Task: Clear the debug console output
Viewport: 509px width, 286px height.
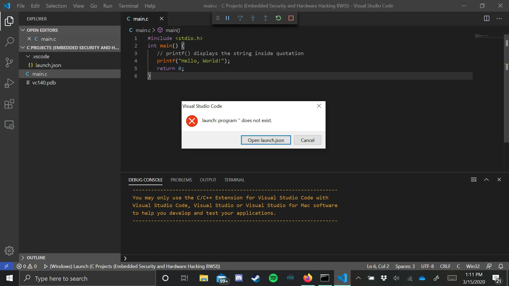Action: pos(473,180)
